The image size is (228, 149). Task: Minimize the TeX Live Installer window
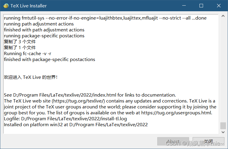pyautogui.click(x=185, y=6)
